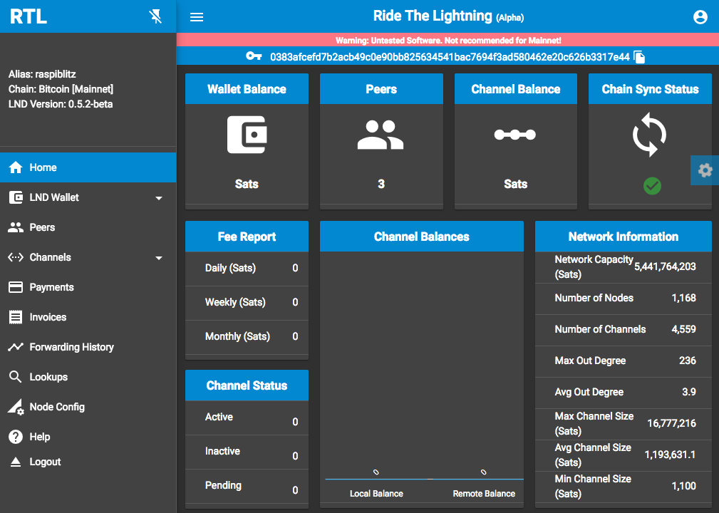Image resolution: width=719 pixels, height=513 pixels.
Task: Click the Logout eject icon
Action: tap(16, 462)
